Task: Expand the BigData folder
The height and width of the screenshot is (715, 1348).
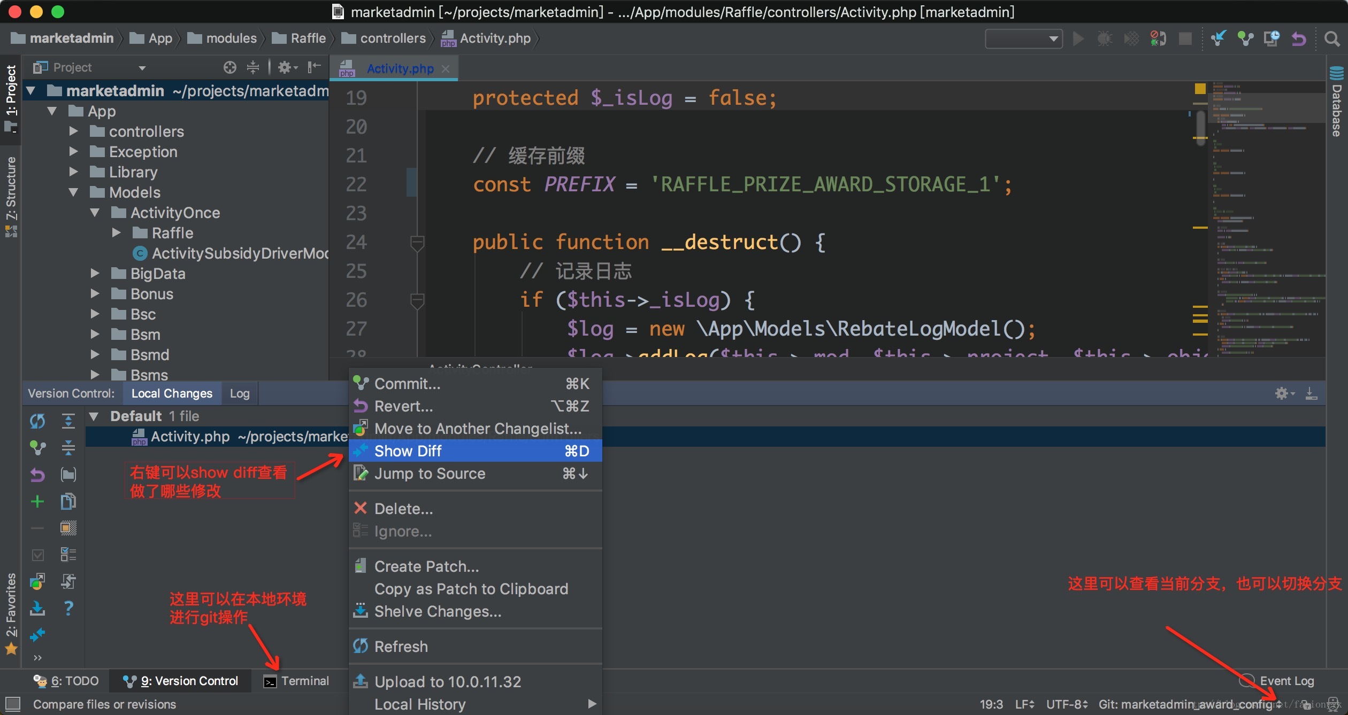Action: point(95,274)
